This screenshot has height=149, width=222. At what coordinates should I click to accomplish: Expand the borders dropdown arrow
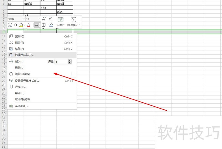(x=47, y=25)
